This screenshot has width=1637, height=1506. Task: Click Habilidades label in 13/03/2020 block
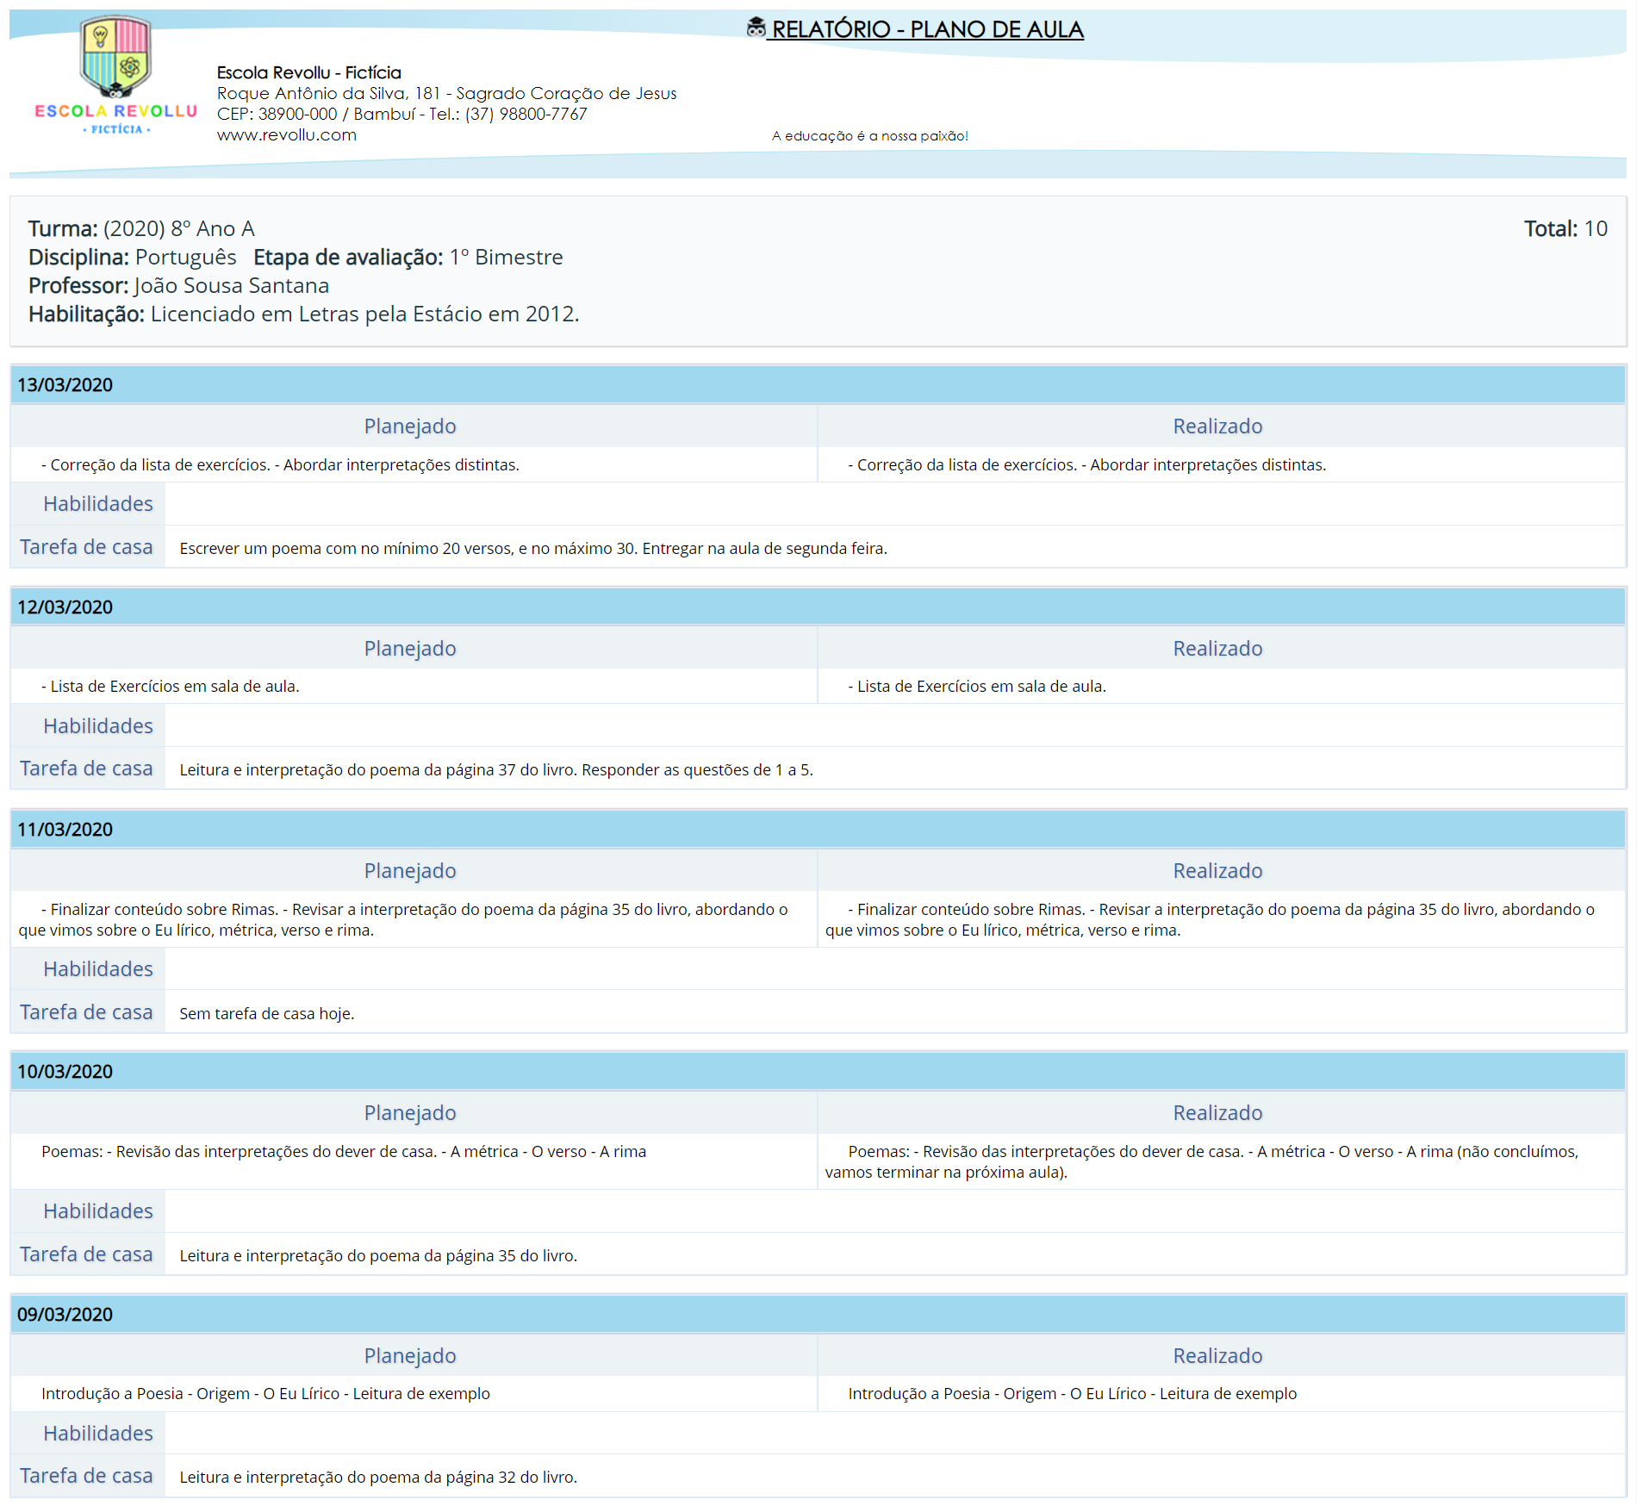point(98,504)
